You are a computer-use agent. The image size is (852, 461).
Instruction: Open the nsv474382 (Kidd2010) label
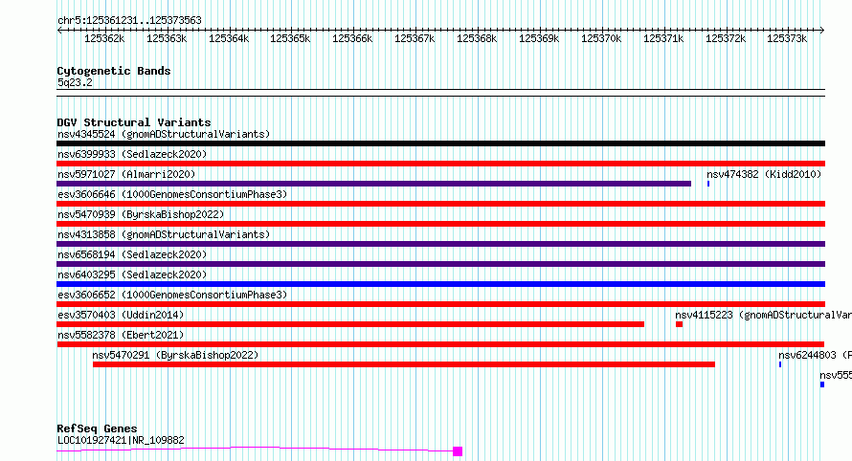pyautogui.click(x=764, y=174)
